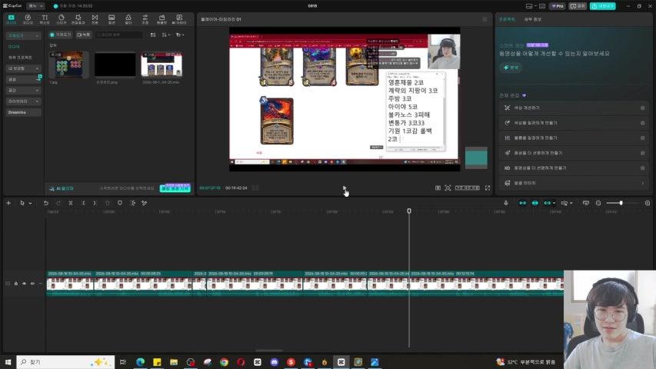The image size is (656, 369).
Task: Open the Audio tab icon
Action: point(28,18)
